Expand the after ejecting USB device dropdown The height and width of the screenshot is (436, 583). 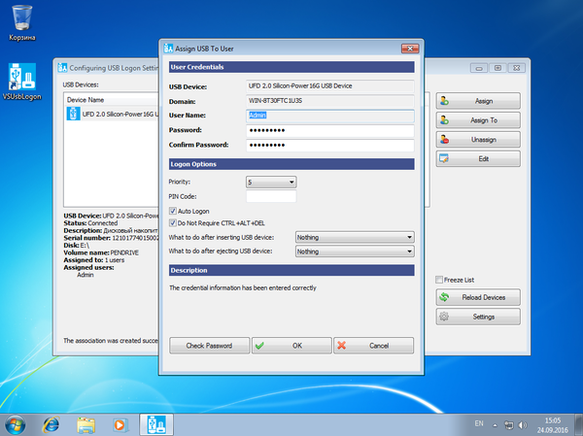(x=355, y=252)
